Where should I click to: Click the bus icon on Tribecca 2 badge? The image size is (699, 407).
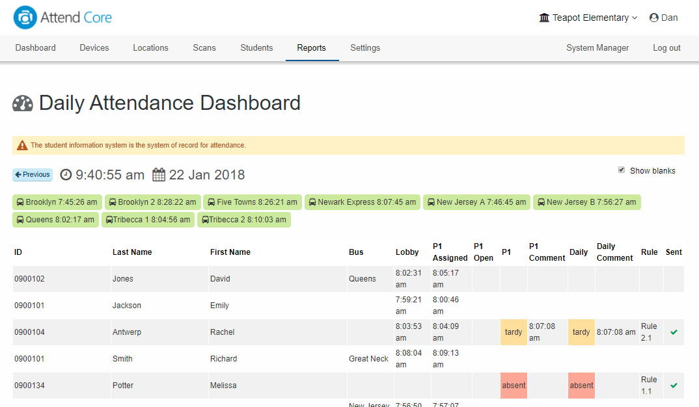tap(206, 220)
